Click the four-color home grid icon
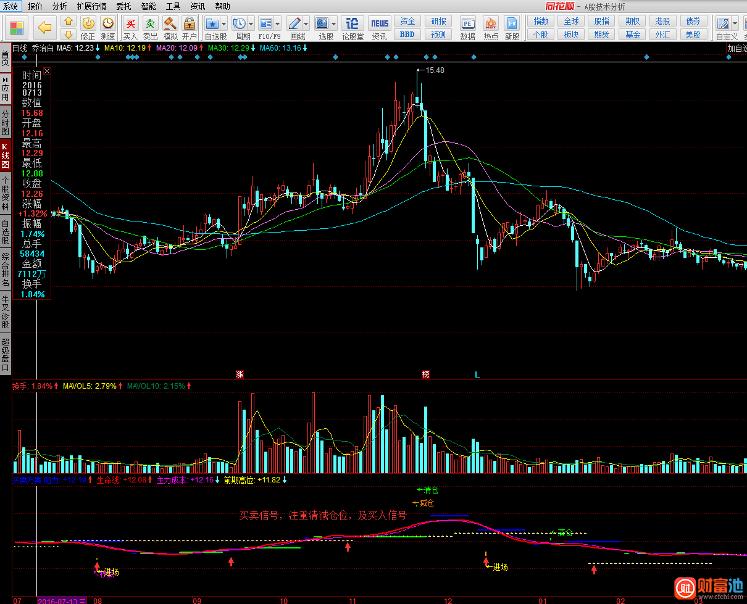 tap(17, 28)
